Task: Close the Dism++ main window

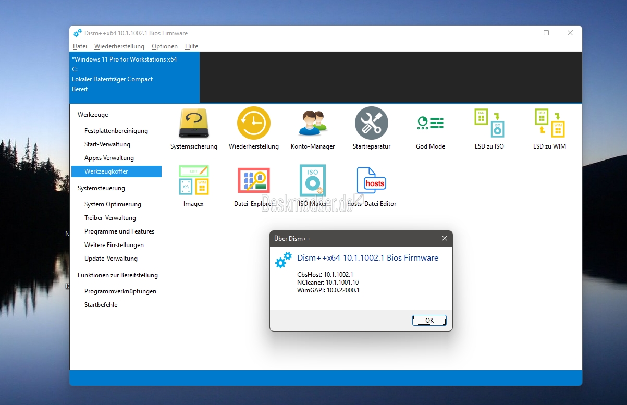Action: 570,33
